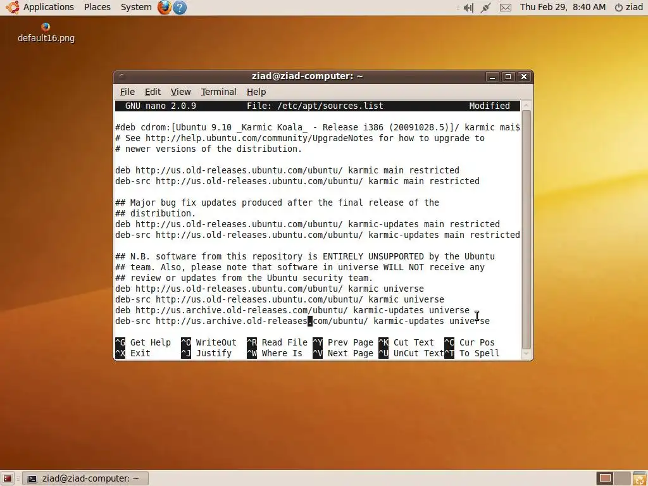Click the network connection icon

click(x=485, y=8)
